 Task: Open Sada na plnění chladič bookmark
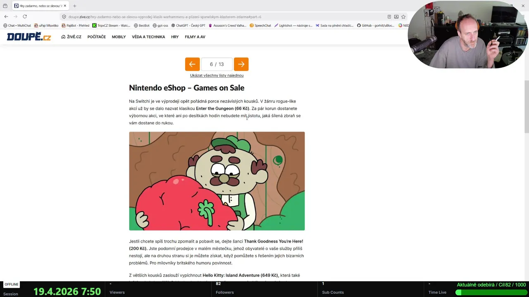335,26
